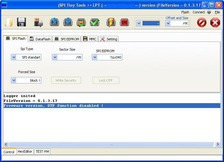Click the chip icon with green checkmark
This screenshot has width=224, height=162.
(x=95, y=22)
